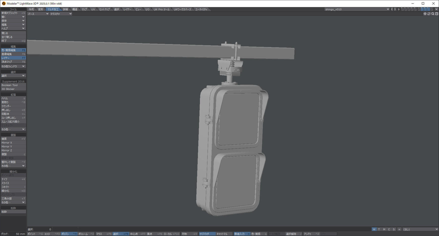
Task: Select W vertex map mode button
Action: [x=374, y=229]
